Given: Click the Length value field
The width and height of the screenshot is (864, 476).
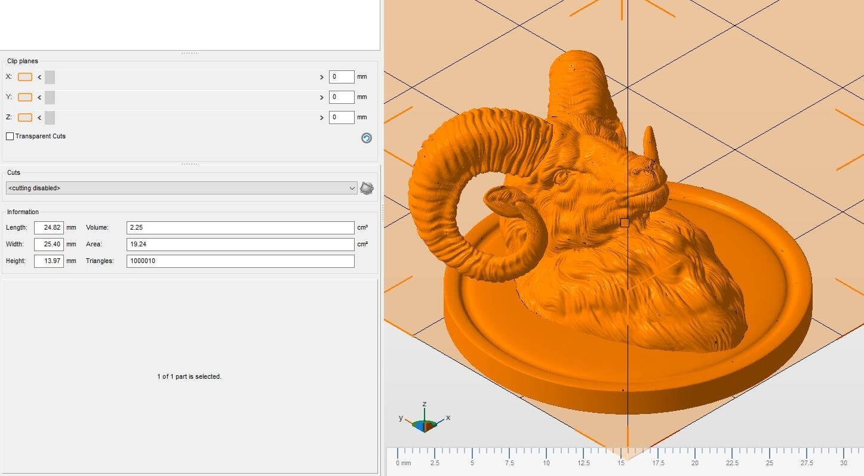Looking at the screenshot, I should (49, 228).
